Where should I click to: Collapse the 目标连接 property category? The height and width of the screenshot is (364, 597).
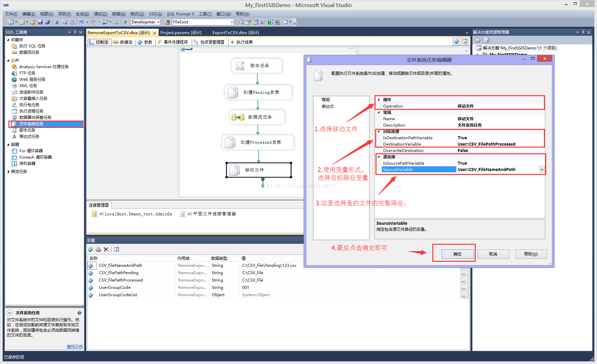click(379, 131)
